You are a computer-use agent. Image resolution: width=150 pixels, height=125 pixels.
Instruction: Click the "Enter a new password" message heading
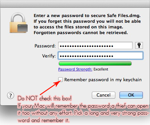pyautogui.click(x=87, y=16)
